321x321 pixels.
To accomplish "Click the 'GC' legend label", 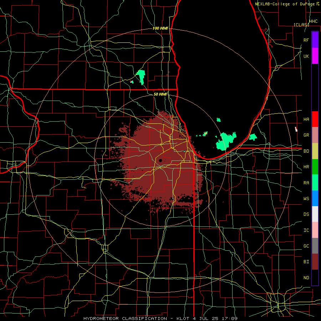I will tap(306, 246).
